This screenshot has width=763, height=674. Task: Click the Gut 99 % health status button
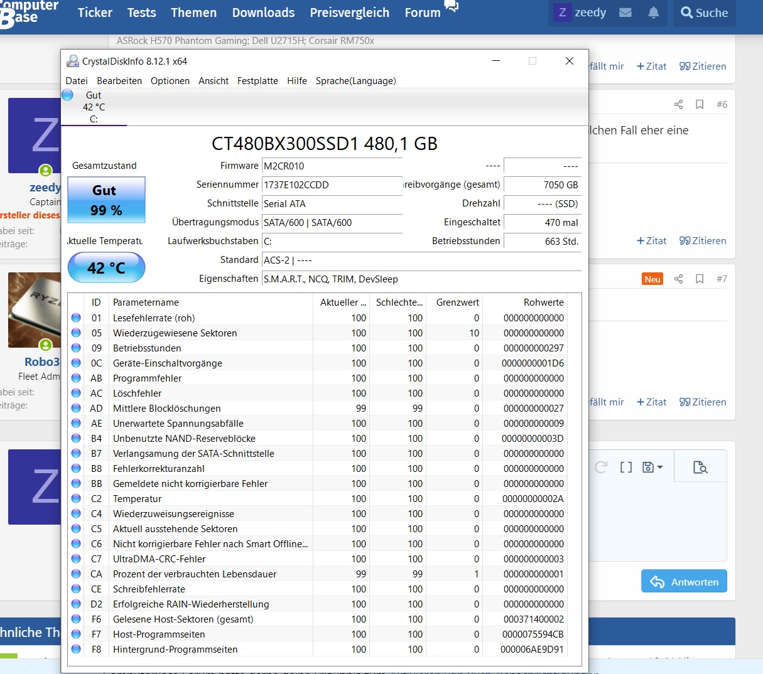pos(106,200)
